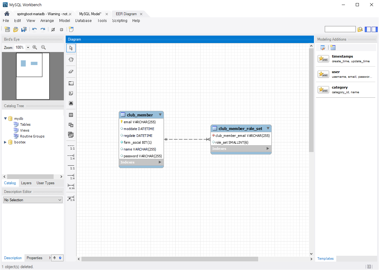This screenshot has height=270, width=379.
Task: Choose non-identifying 1:1 relationship tool (dashed)
Action: click(71, 147)
